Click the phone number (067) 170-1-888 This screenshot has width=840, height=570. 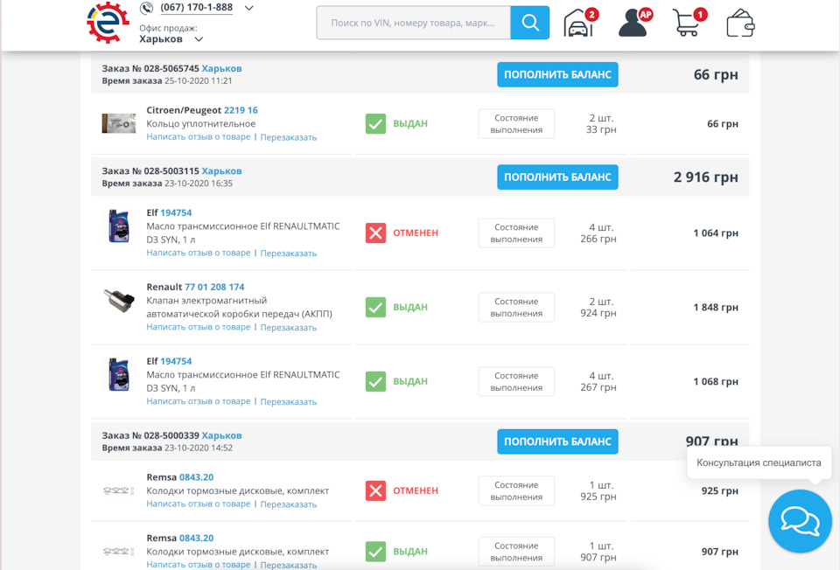[x=197, y=8]
